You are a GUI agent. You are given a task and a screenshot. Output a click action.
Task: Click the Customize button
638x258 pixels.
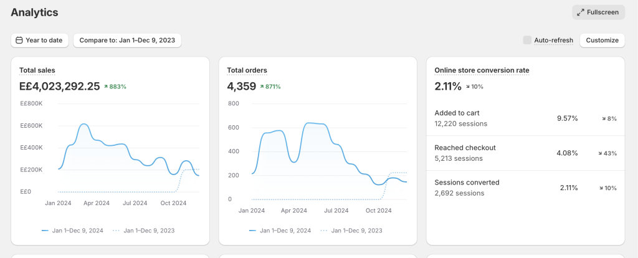(602, 41)
